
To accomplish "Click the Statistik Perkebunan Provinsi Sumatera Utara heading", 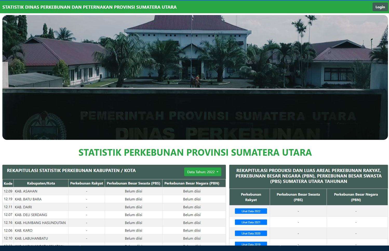I will pos(195,152).
